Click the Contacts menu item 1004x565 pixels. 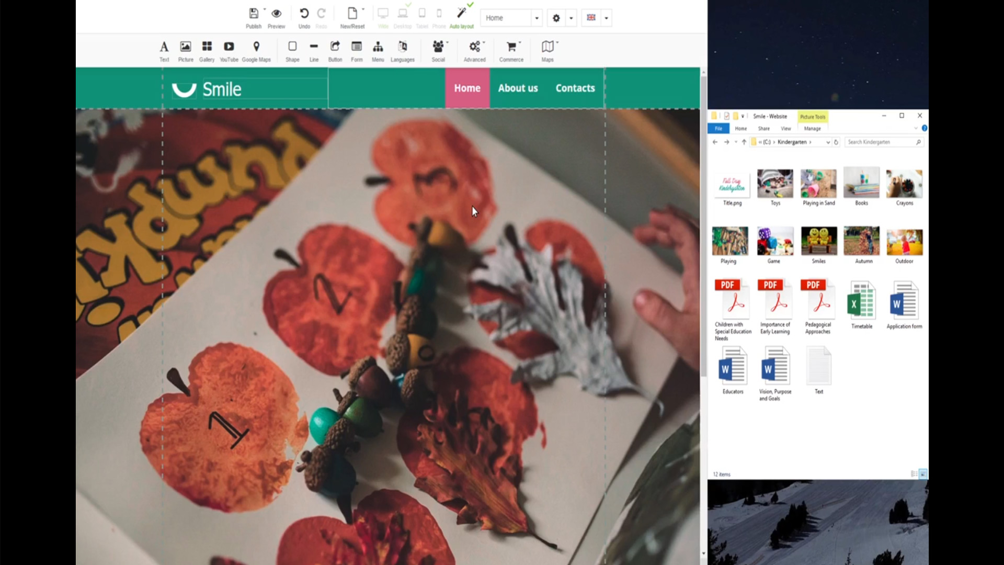pyautogui.click(x=575, y=88)
